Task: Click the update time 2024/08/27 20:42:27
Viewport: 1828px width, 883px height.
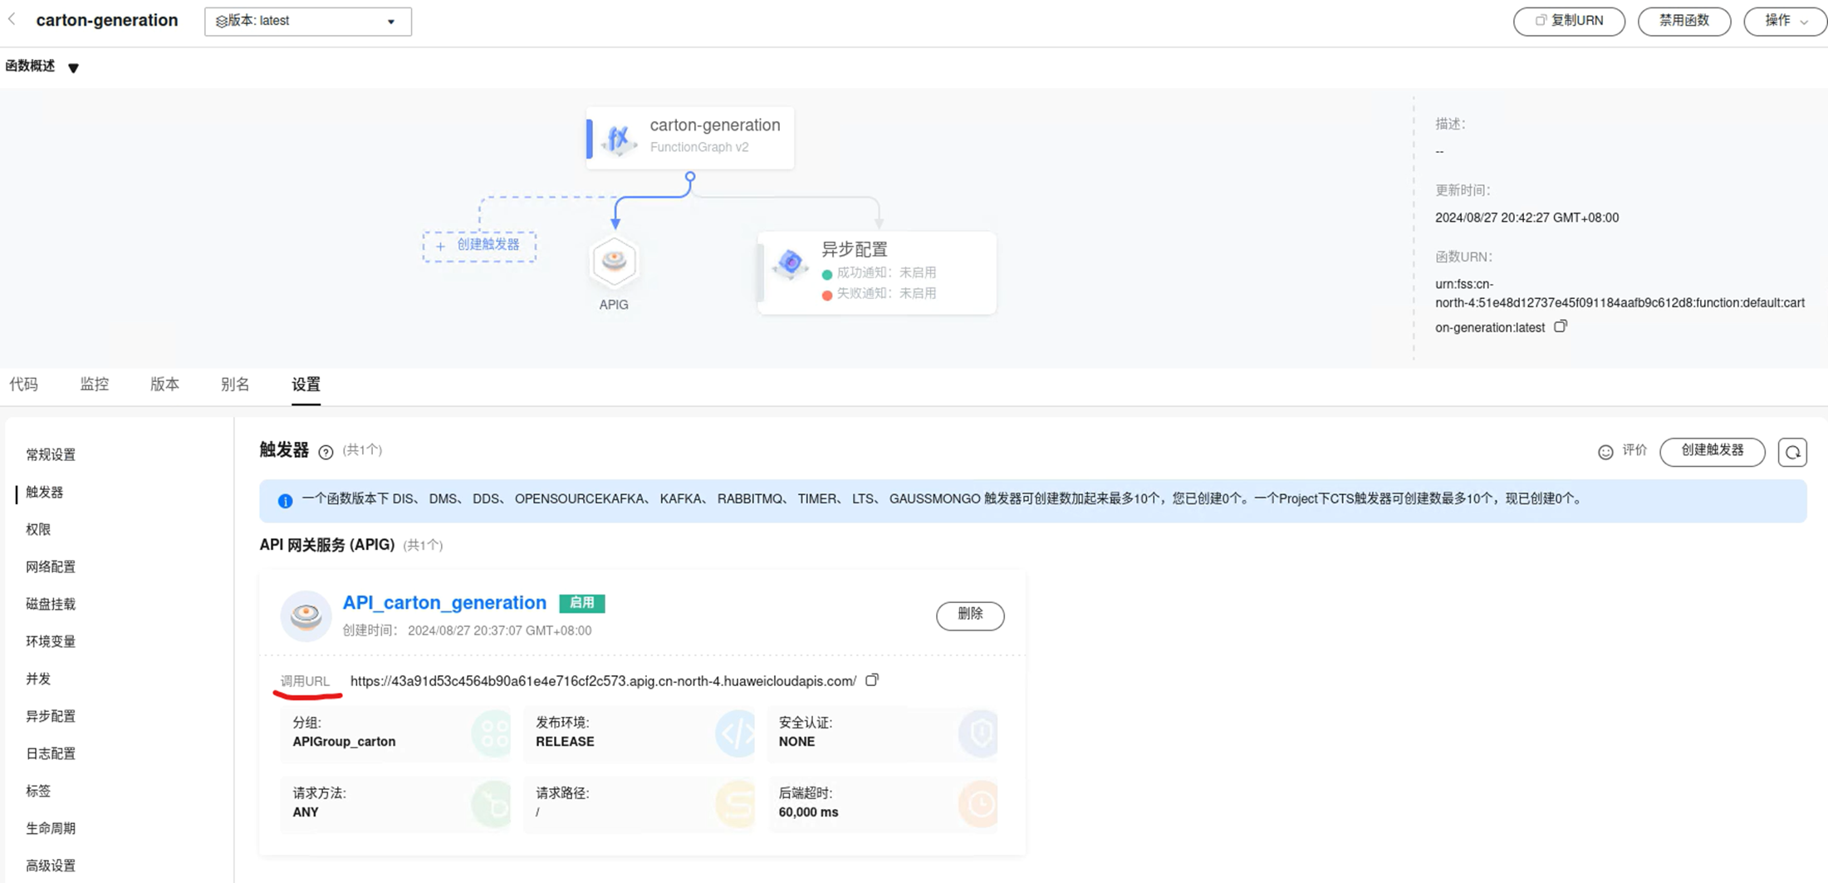Action: coord(1527,218)
